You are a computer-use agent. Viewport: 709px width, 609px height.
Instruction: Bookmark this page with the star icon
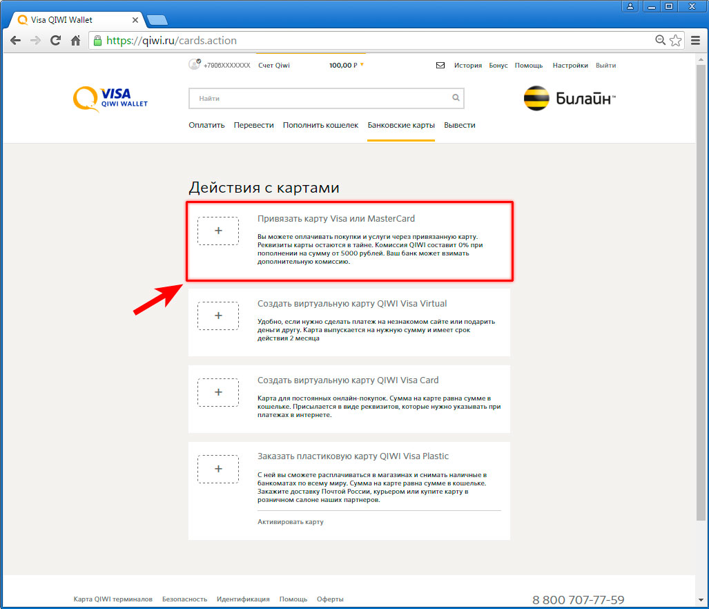676,40
